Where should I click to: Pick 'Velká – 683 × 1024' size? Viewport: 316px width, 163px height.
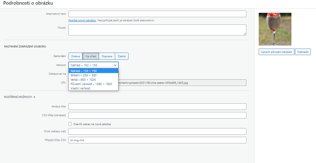pyautogui.click(x=84, y=80)
